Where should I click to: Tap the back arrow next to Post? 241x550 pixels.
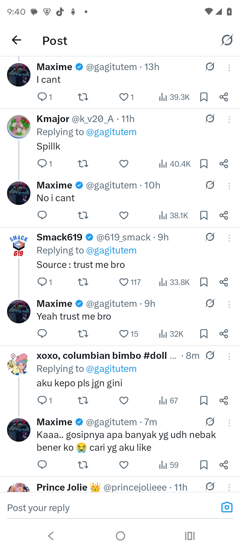[16, 40]
